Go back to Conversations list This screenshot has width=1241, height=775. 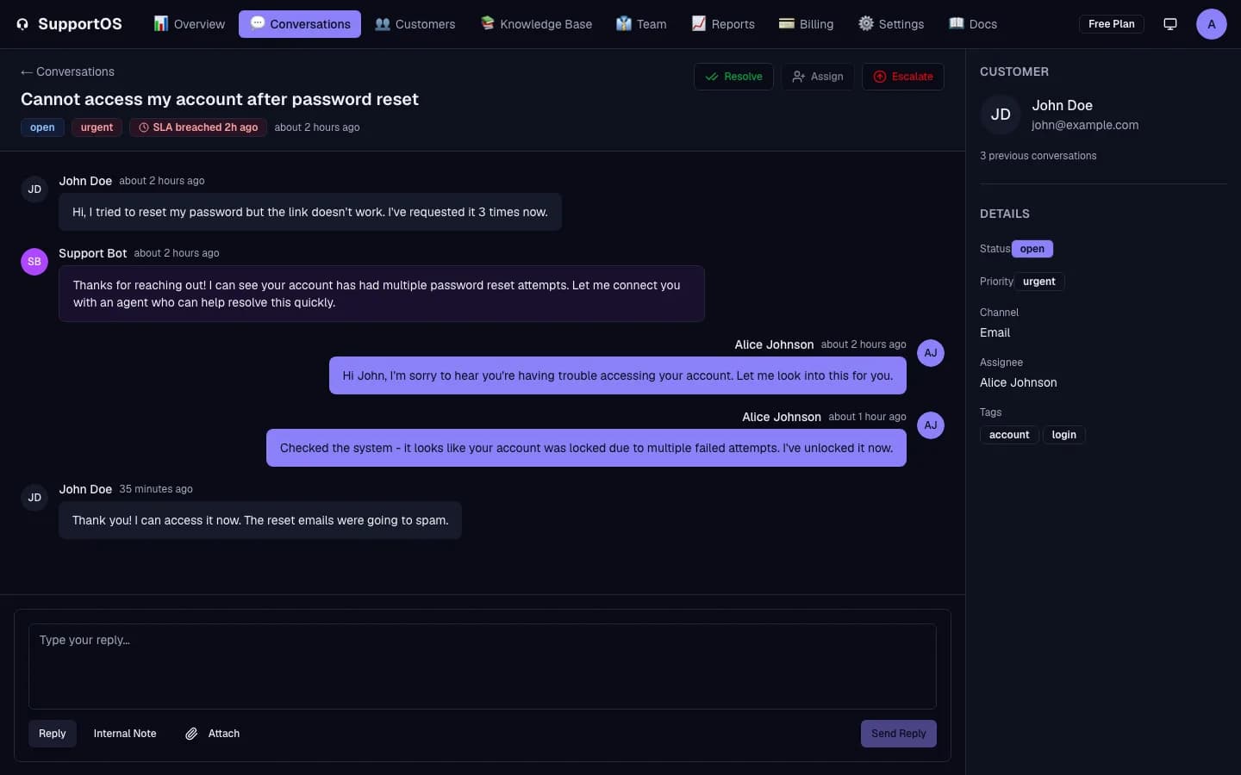(67, 71)
